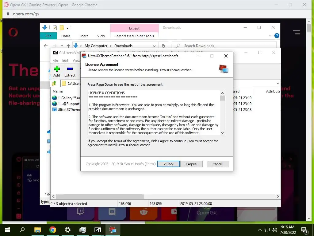This screenshot has height=236, width=314.
Task: Click the green Add icon in 7-Zip
Action: [x=57, y=69]
